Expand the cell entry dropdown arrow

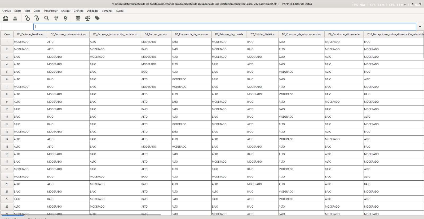[x=420, y=26]
